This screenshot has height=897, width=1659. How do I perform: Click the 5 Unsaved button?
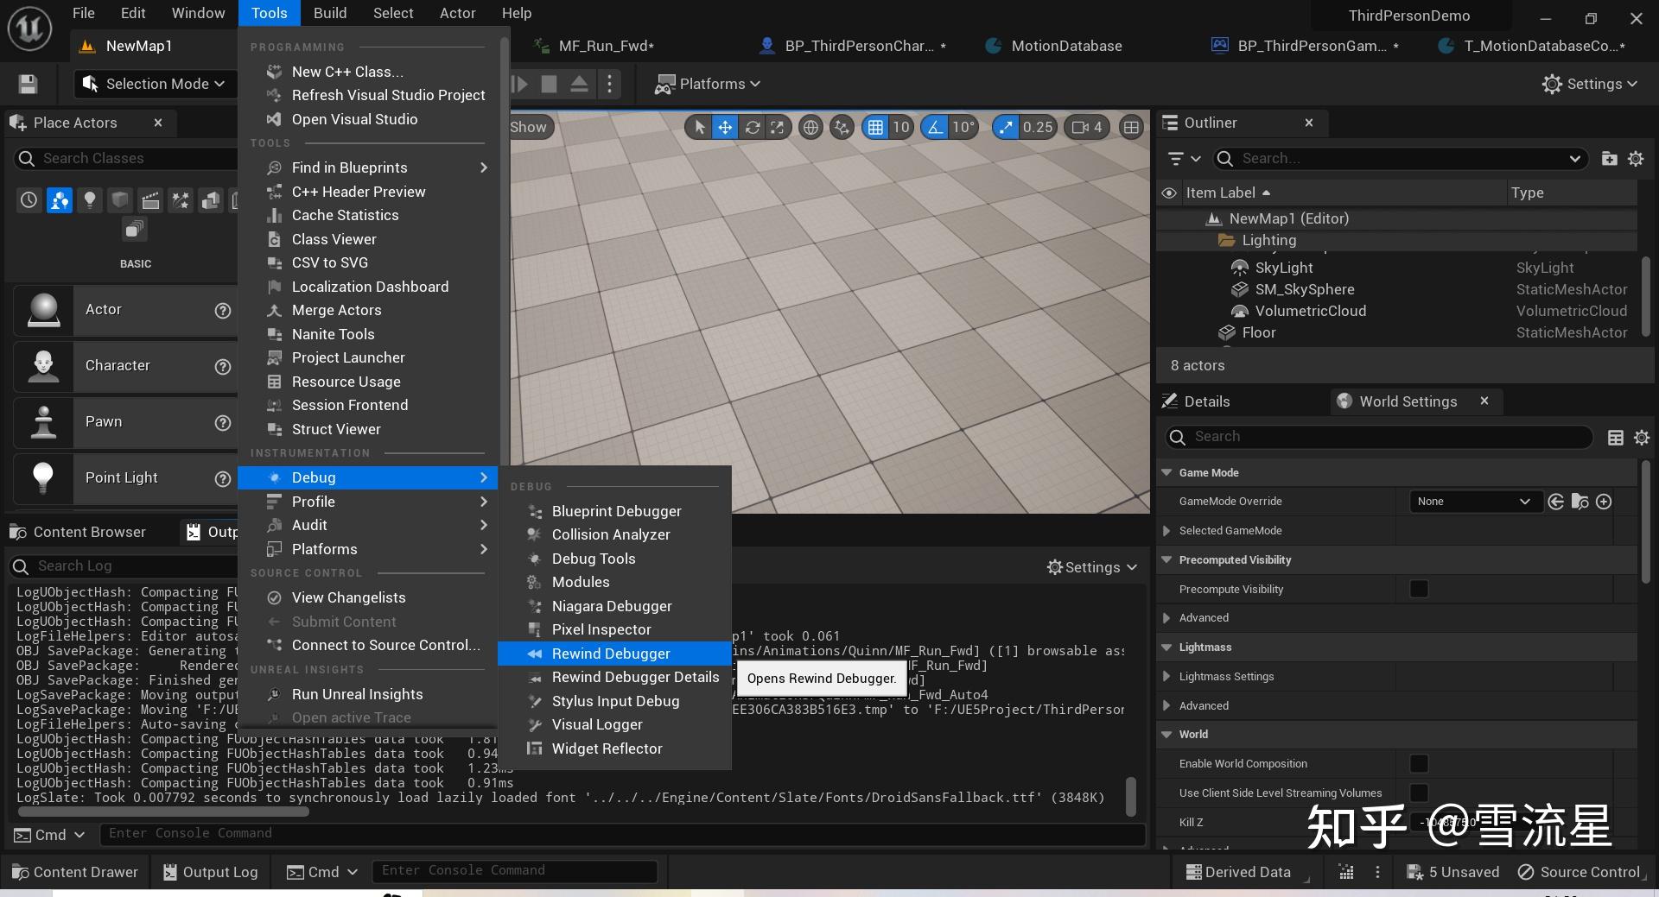coord(1452,872)
